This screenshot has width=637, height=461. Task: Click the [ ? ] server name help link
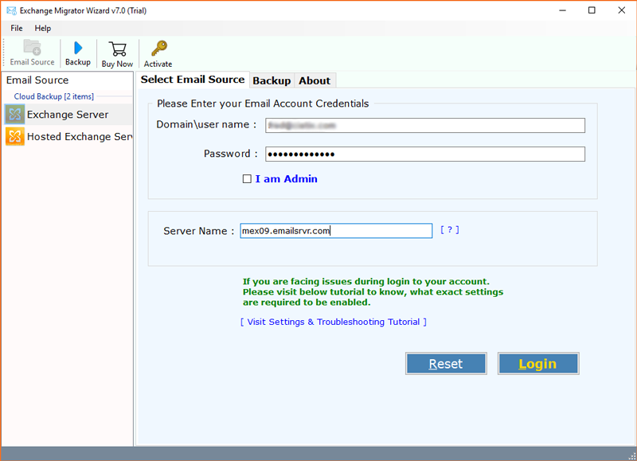click(x=450, y=230)
